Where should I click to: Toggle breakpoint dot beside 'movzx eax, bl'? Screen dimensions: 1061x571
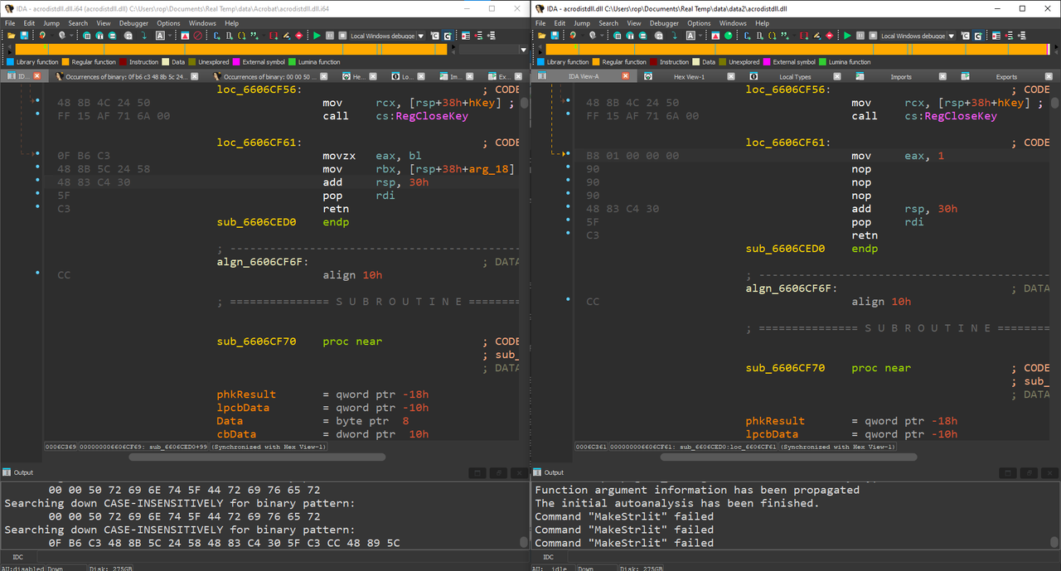(37, 155)
